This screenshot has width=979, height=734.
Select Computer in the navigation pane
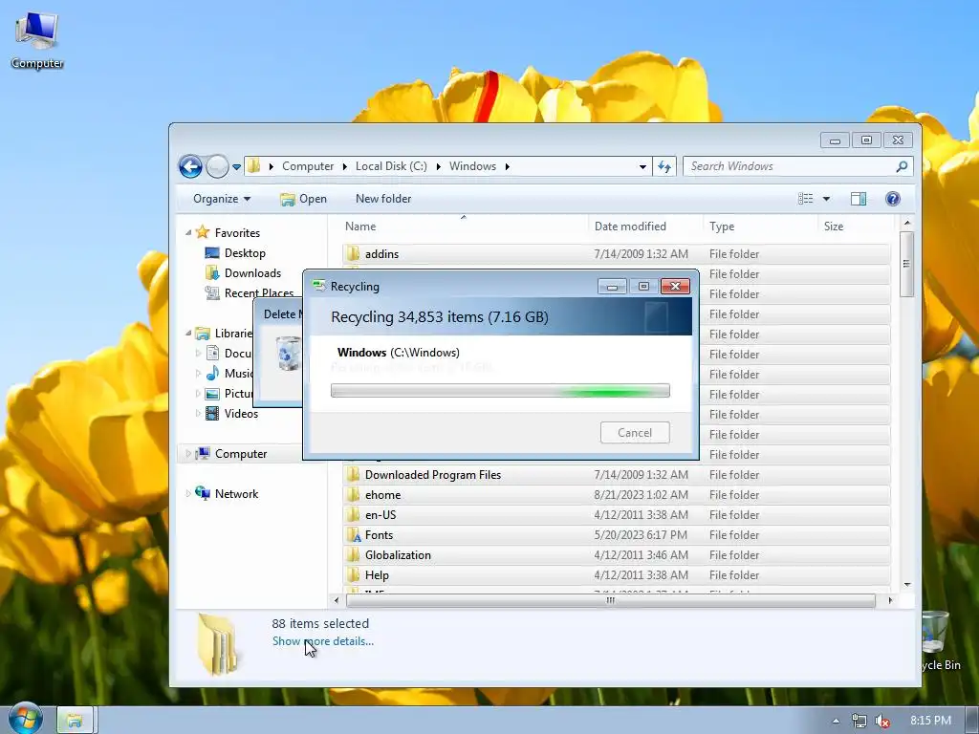tap(241, 454)
